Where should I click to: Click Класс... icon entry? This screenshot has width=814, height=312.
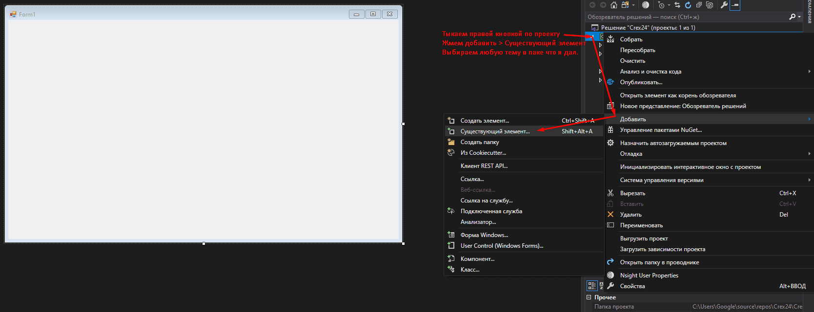pyautogui.click(x=451, y=270)
